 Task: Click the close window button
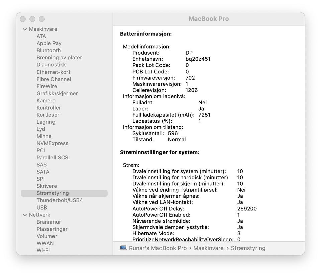[x=23, y=19]
